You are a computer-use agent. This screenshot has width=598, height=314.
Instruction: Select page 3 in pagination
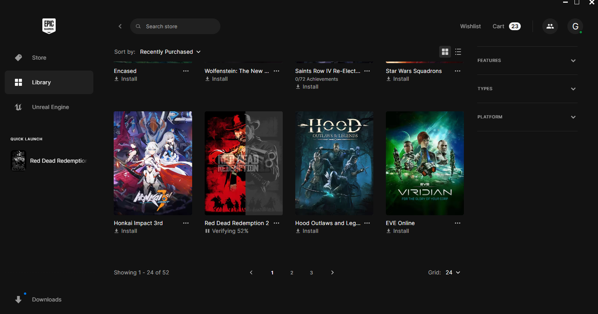coord(311,272)
